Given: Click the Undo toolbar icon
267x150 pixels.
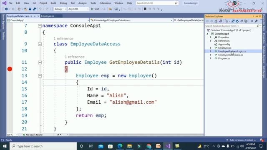Looking at the screenshot, I should tap(40, 9).
